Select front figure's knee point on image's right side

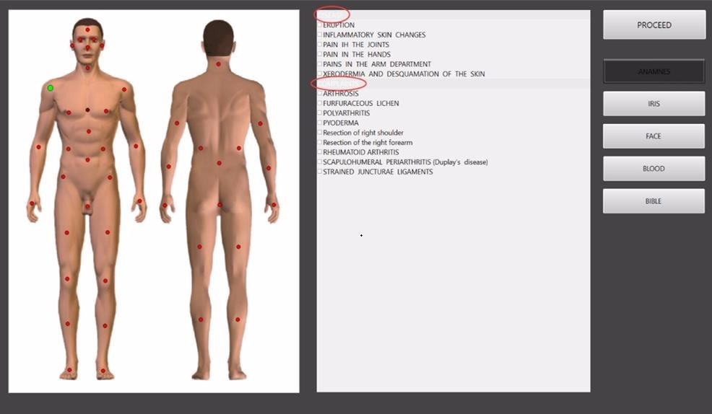pos(105,281)
